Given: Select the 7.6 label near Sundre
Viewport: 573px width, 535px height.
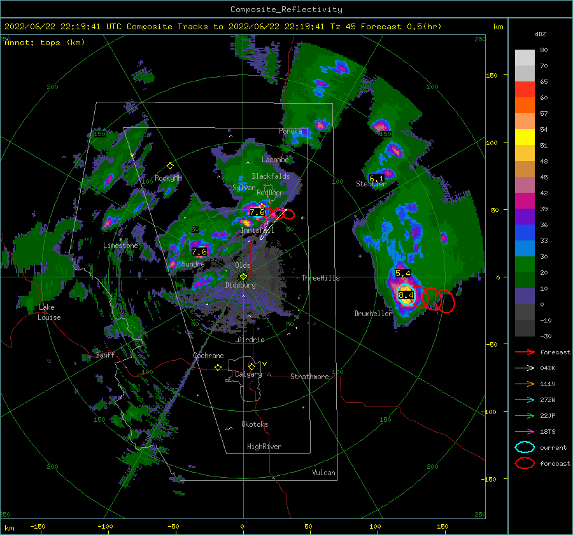Looking at the screenshot, I should coord(199,252).
